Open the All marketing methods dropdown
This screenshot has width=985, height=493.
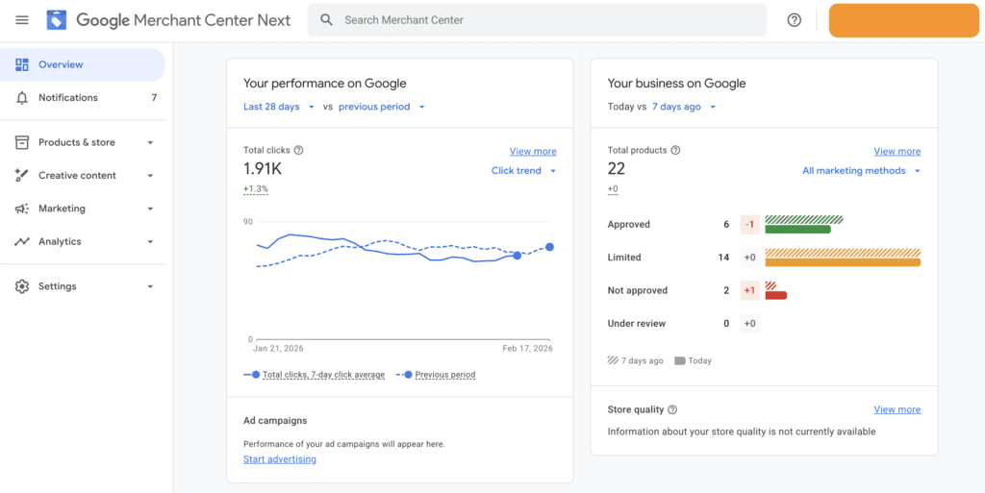point(861,171)
